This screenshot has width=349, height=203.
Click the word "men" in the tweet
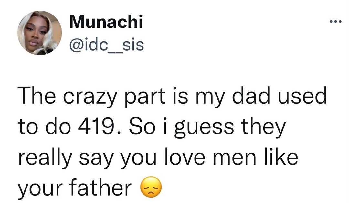pos(234,159)
